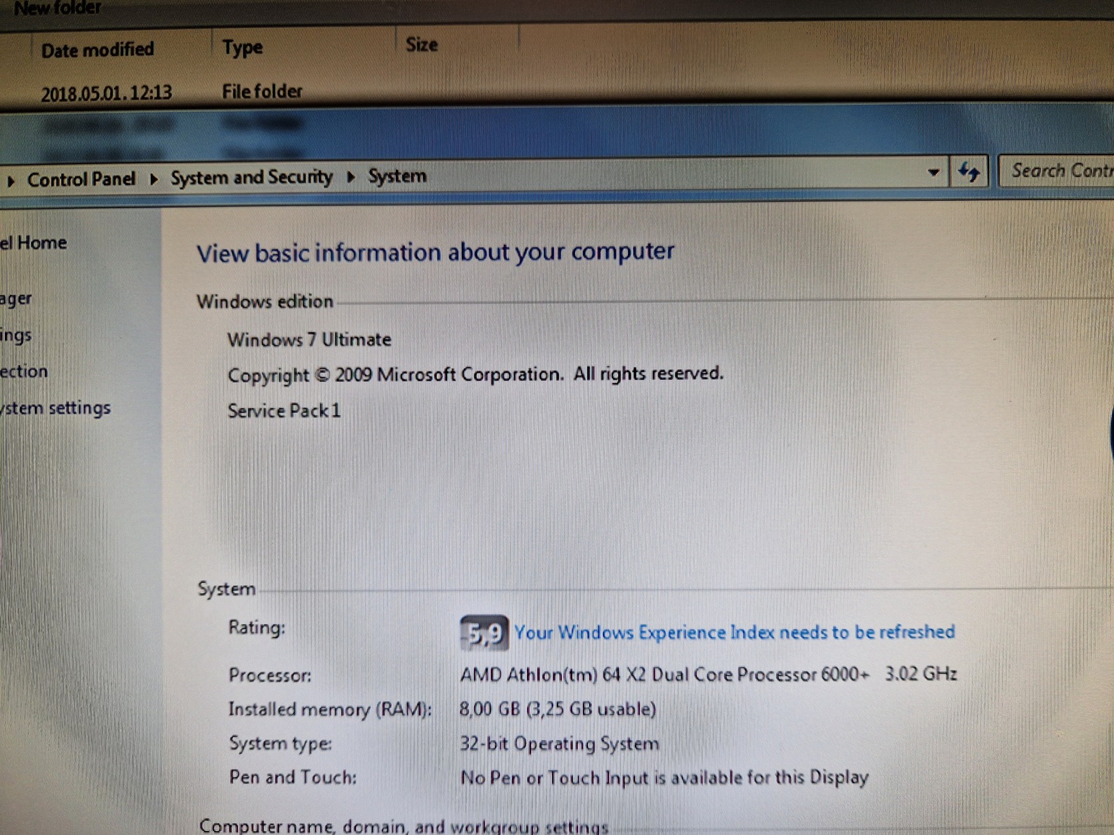Expand the arrow before Control Panel breadcrumb
The image size is (1114, 835).
coord(11,181)
